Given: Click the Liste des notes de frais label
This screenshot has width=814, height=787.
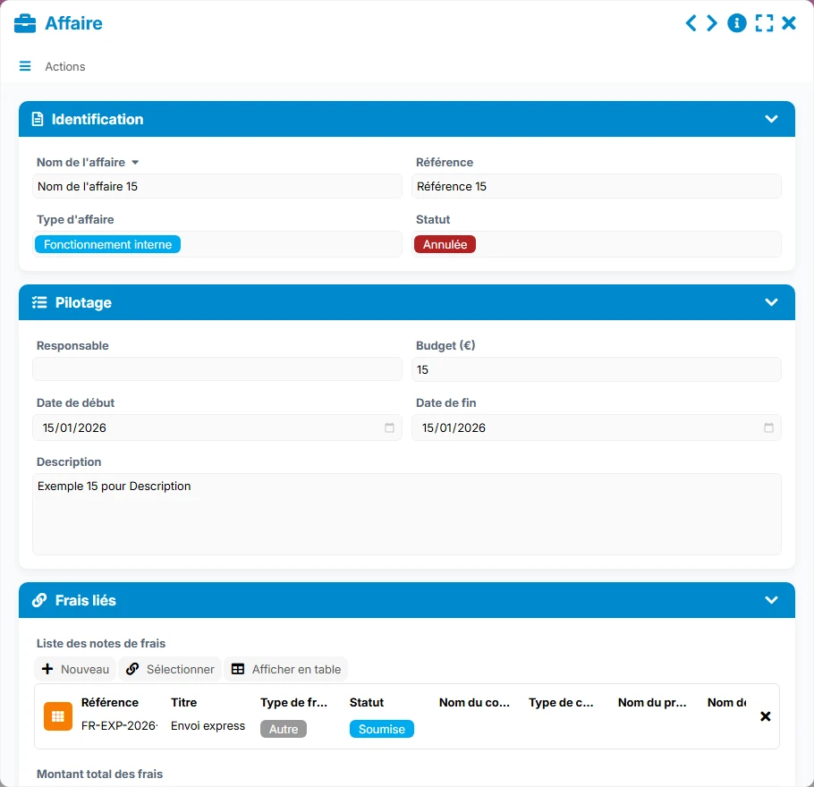Looking at the screenshot, I should (101, 643).
